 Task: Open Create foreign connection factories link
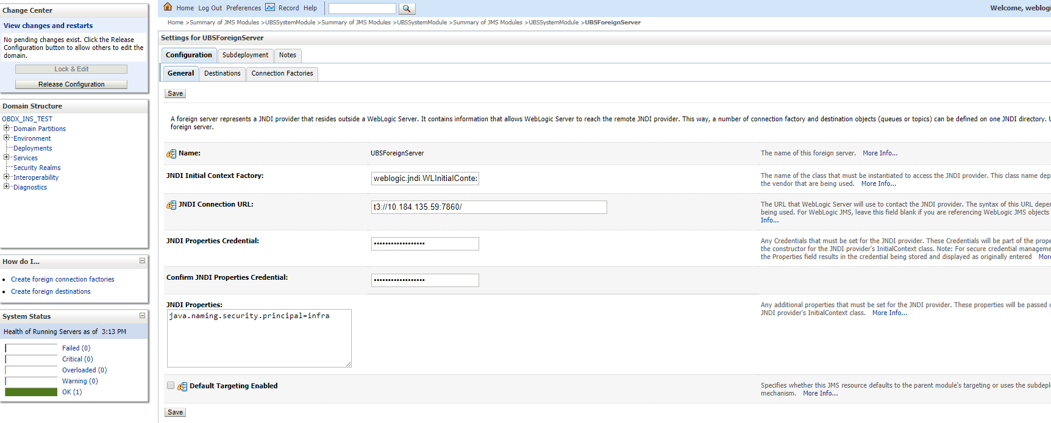(x=63, y=279)
